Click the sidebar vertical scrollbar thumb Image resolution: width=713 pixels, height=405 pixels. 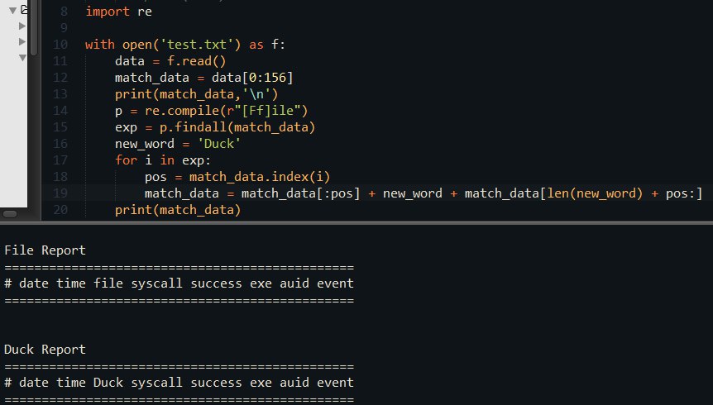pos(34,27)
